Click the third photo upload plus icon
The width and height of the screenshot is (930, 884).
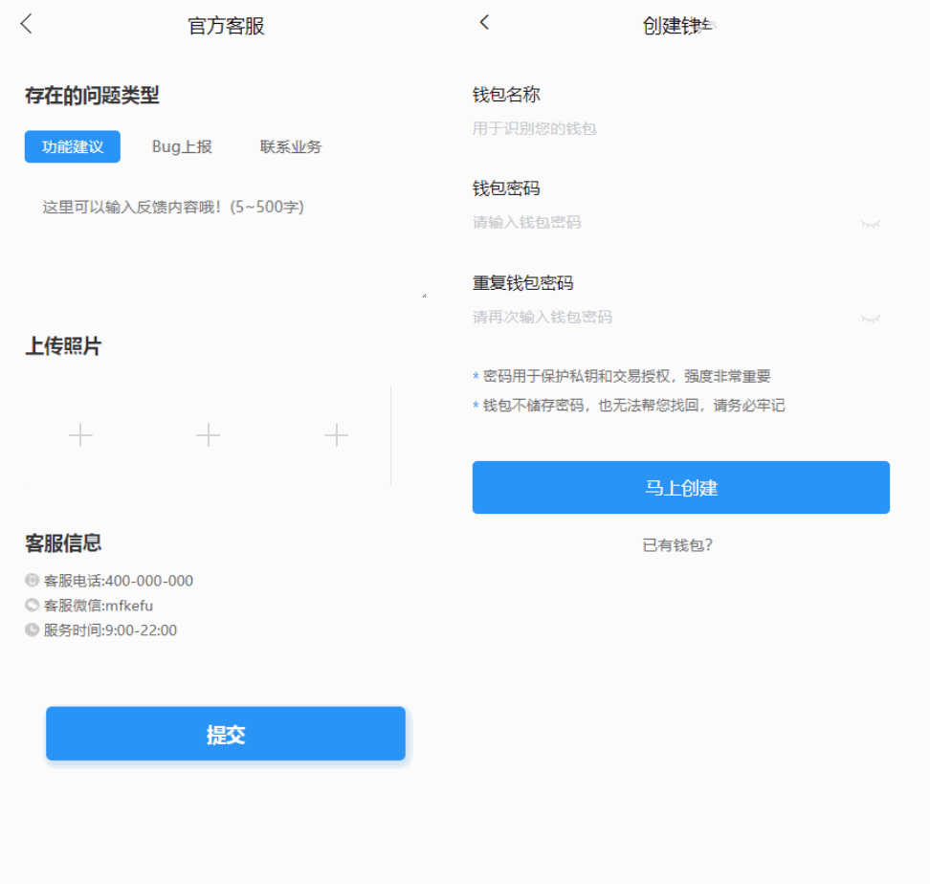[336, 435]
